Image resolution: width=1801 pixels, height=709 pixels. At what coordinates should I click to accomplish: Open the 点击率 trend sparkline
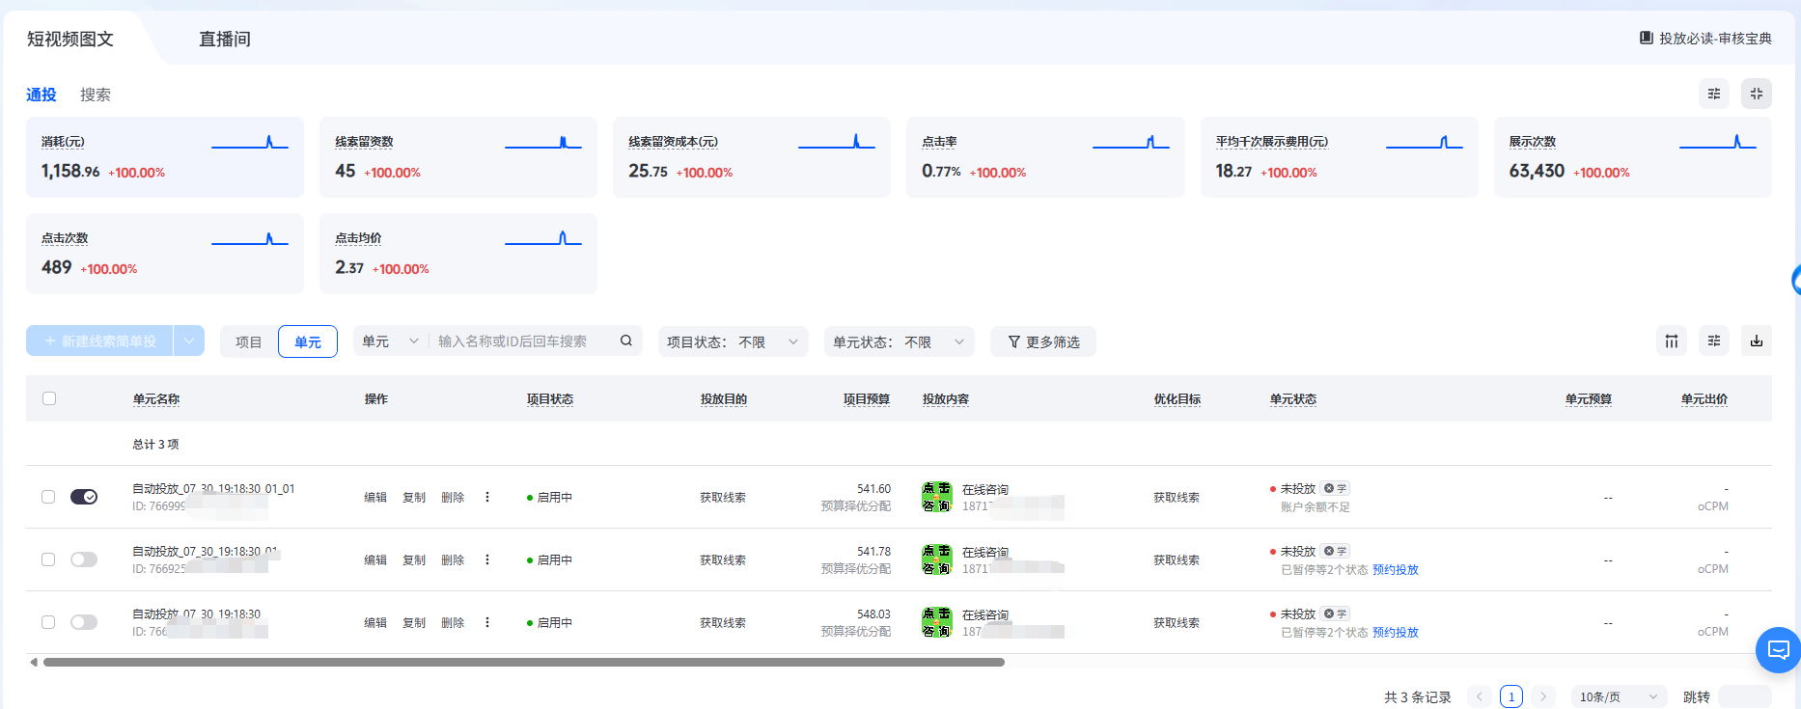1131,142
